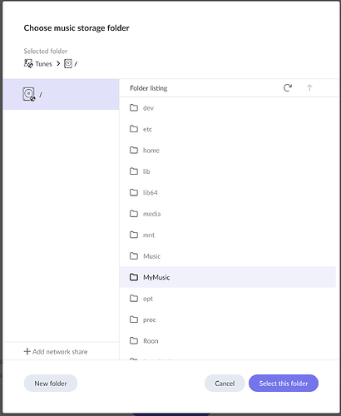
Task: Select the Roon folder
Action: [228, 340]
